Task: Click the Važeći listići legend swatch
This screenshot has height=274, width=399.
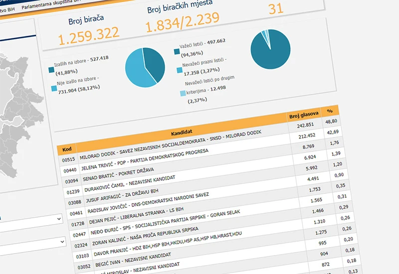Action: [177, 52]
